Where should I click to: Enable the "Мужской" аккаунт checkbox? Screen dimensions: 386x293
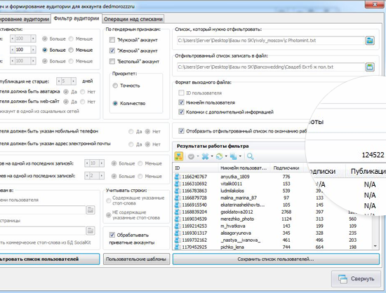(x=112, y=40)
